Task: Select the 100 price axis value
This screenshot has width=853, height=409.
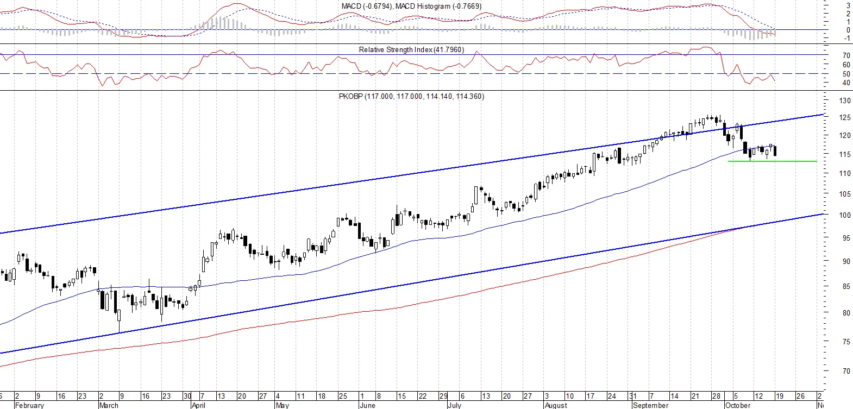Action: 845,215
